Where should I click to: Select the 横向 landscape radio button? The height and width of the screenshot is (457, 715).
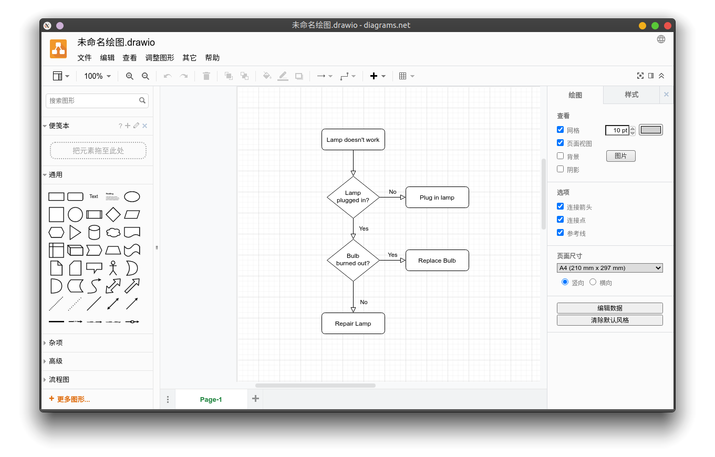pos(593,282)
